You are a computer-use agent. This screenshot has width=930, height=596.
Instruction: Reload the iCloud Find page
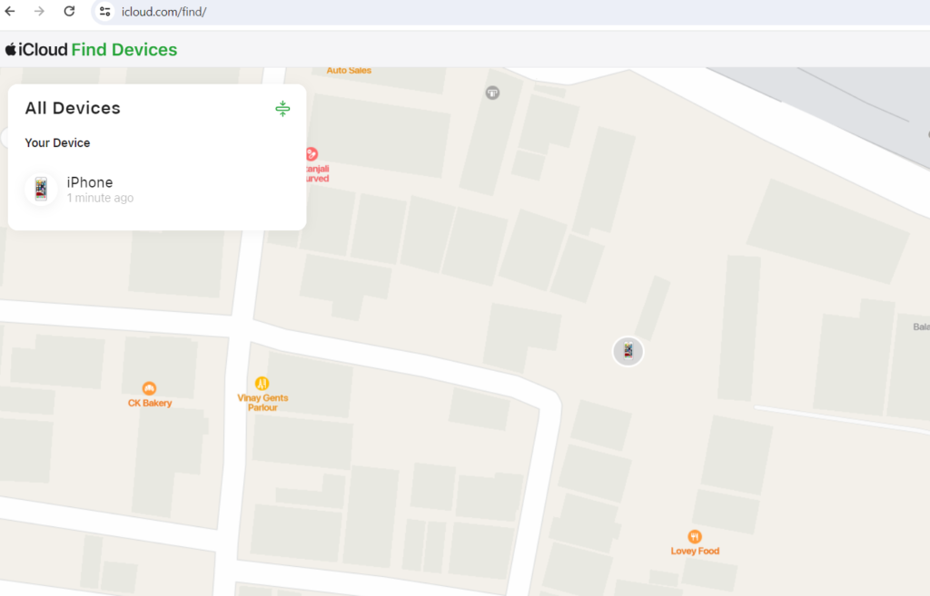click(x=69, y=11)
